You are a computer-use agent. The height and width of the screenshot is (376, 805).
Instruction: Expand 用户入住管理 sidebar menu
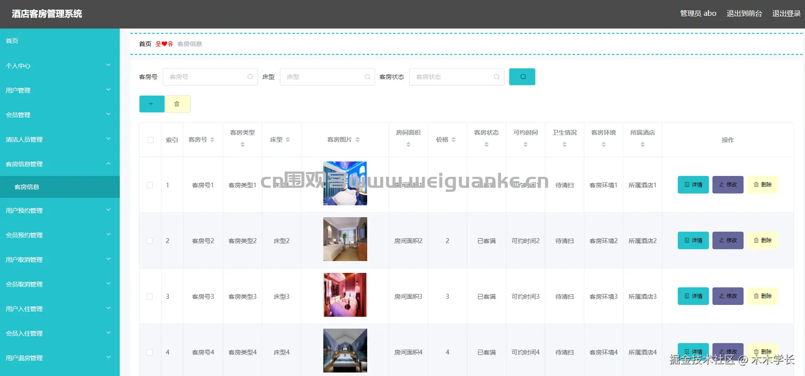coord(60,308)
